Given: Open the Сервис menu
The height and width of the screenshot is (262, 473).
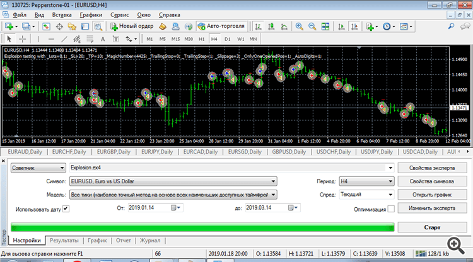Looking at the screenshot, I should coord(119,14).
